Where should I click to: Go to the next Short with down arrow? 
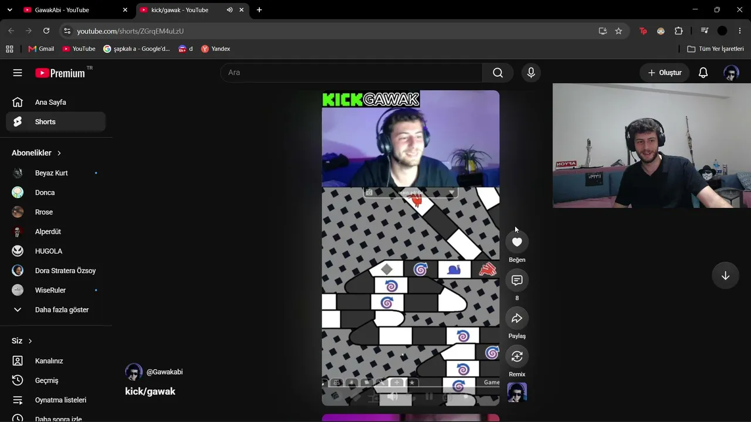(725, 276)
